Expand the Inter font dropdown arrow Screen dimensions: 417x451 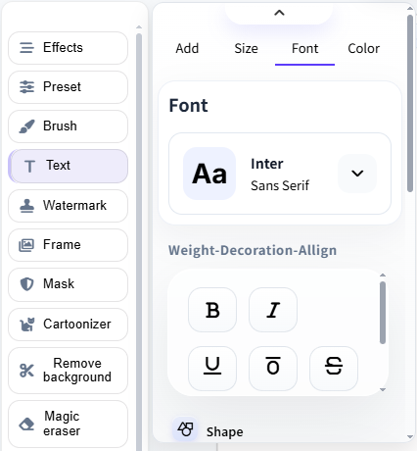(357, 174)
